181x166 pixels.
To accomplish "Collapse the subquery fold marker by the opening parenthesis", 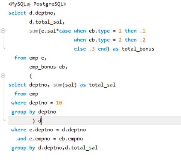I will click(x=3, y=76).
